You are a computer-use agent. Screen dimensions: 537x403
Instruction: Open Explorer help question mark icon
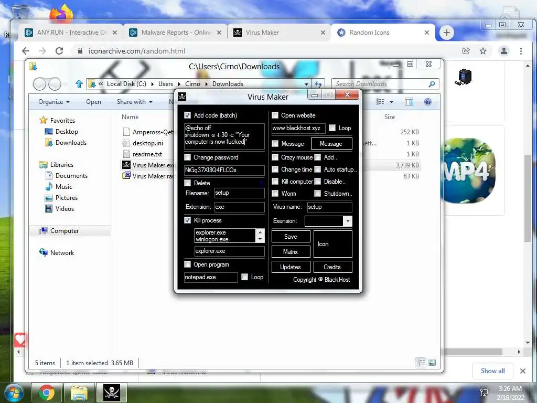(428, 102)
